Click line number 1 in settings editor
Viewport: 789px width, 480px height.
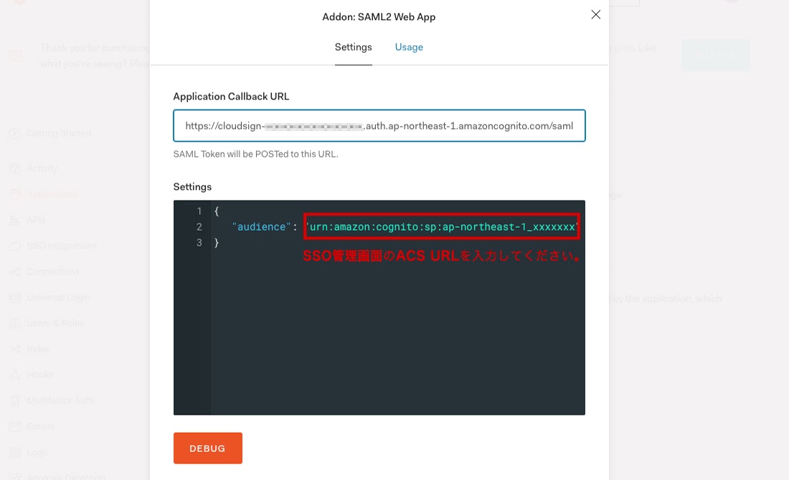click(x=199, y=211)
